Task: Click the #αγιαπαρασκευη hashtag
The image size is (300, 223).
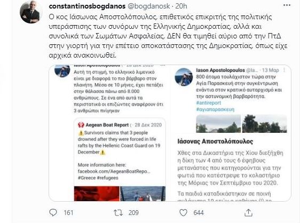Action: coord(215,109)
